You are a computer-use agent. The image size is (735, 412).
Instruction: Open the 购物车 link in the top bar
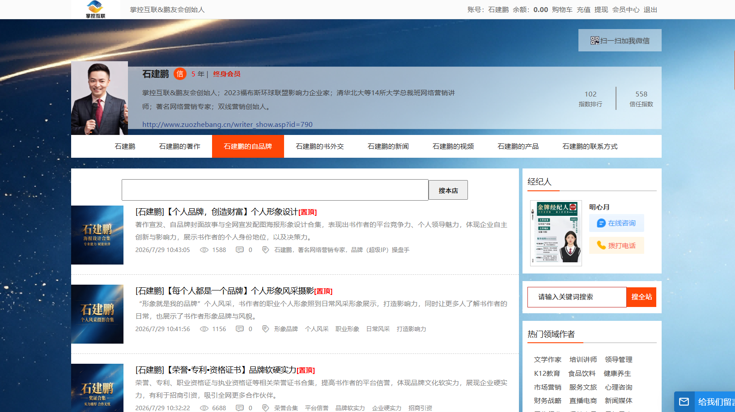click(x=562, y=10)
